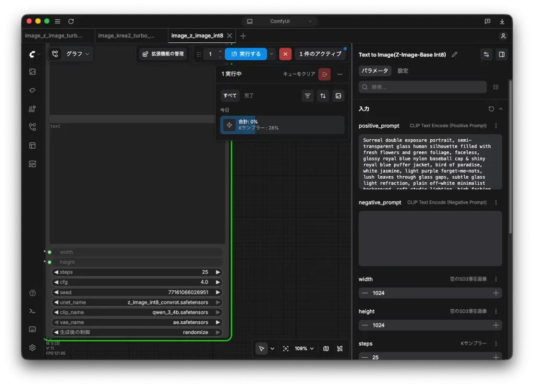Click the fit view icon beside zoom
534x388 pixels.
(x=286, y=348)
